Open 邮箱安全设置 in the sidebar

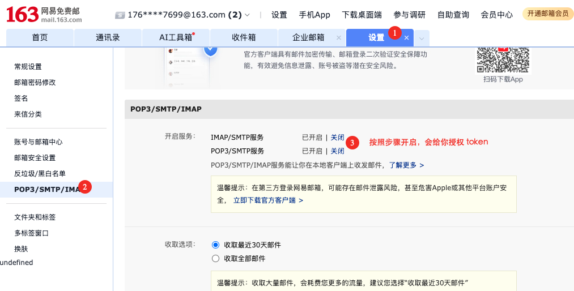(x=35, y=158)
